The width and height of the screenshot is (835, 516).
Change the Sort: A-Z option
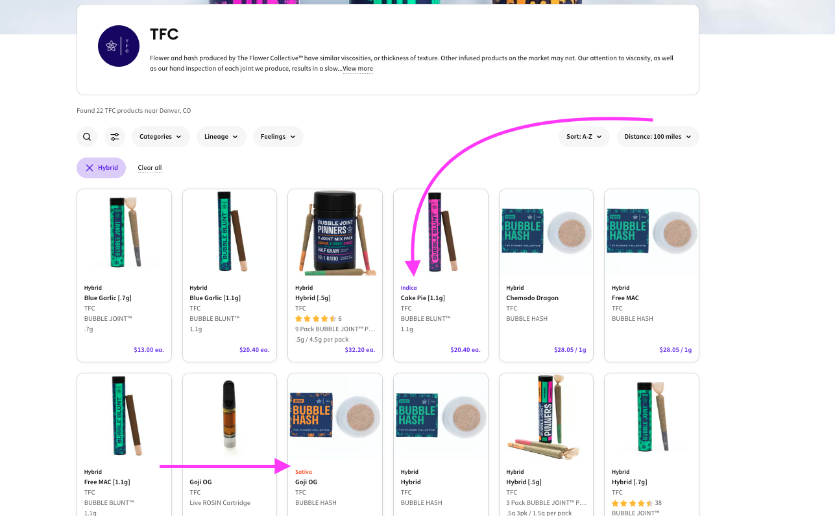pos(584,137)
